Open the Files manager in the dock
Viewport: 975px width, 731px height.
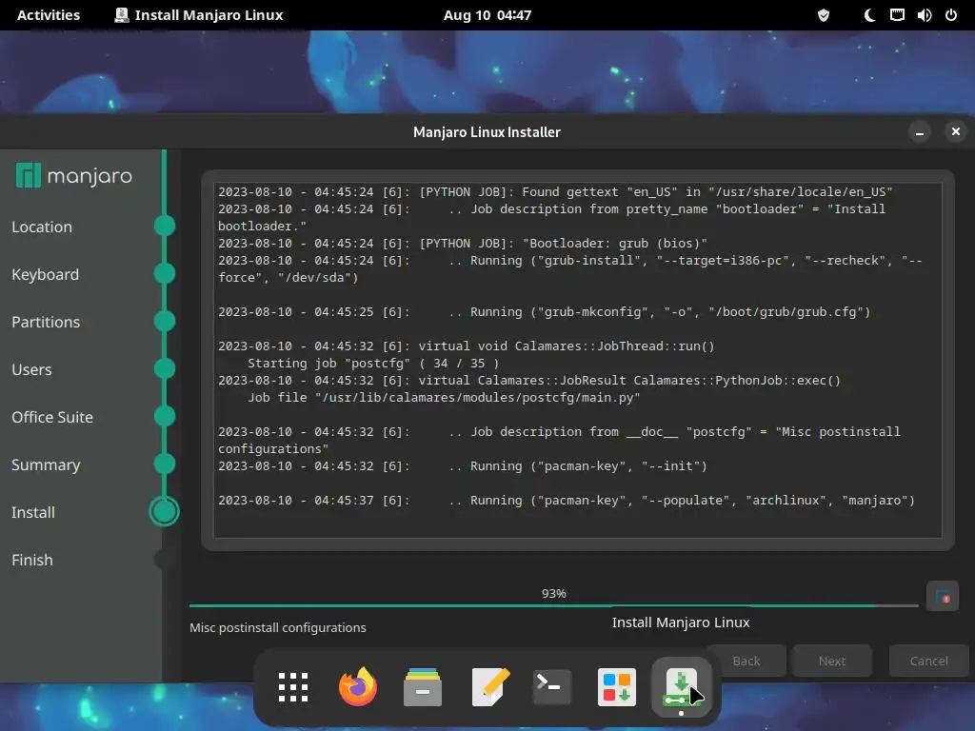point(422,687)
